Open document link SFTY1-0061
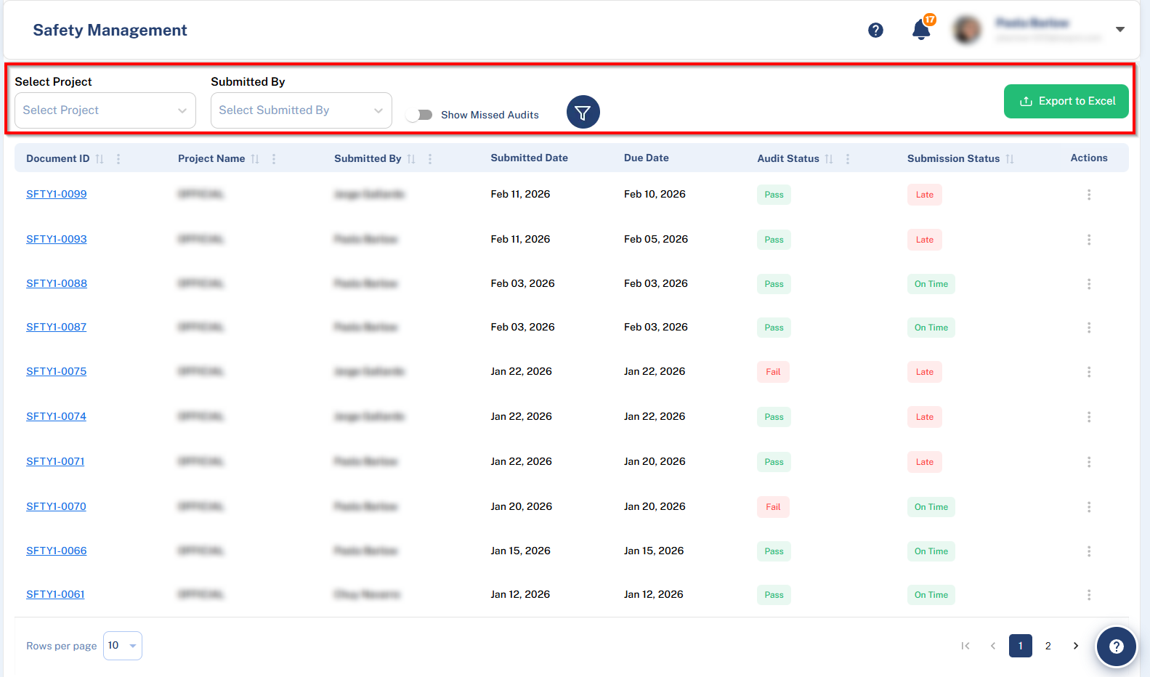This screenshot has height=677, width=1150. [55, 594]
